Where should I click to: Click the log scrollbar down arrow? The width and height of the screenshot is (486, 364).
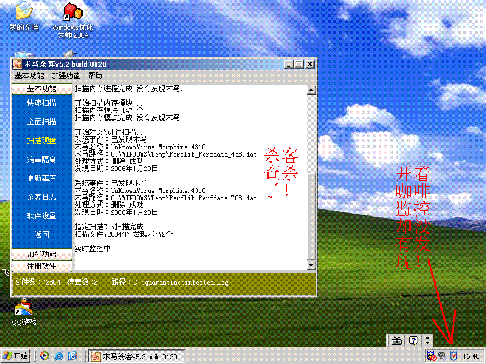coord(311,265)
